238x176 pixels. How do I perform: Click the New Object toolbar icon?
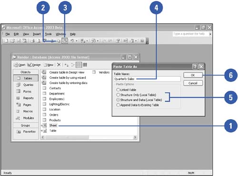[132, 41]
